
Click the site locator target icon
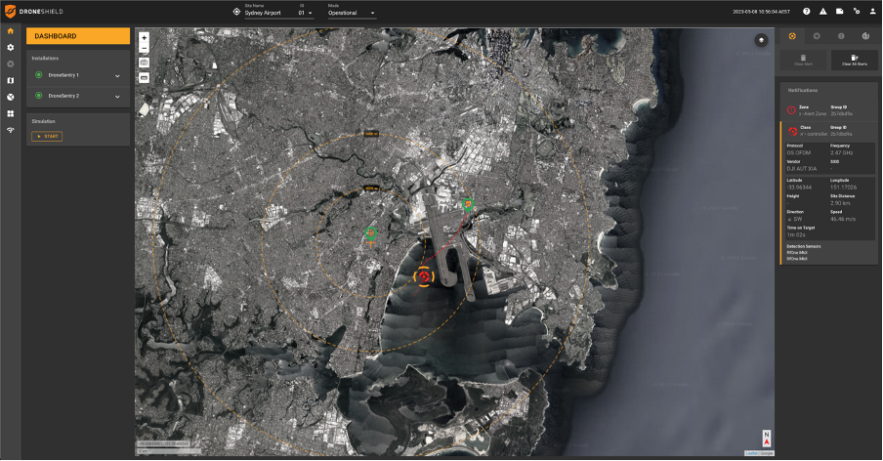pyautogui.click(x=236, y=12)
